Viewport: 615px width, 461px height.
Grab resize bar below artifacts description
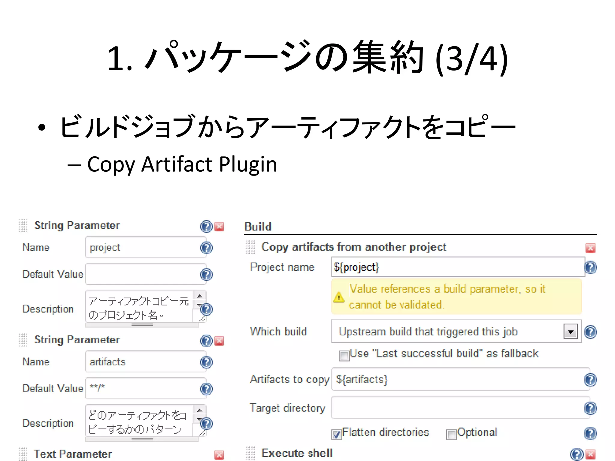point(142,439)
